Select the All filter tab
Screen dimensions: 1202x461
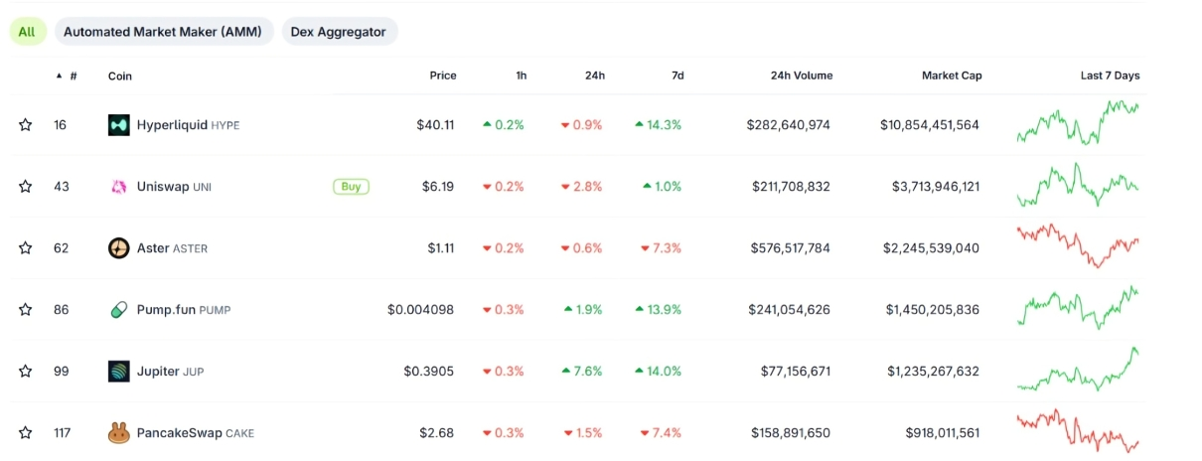click(27, 32)
